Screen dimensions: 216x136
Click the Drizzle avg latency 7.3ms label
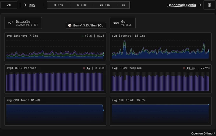(x=22, y=36)
